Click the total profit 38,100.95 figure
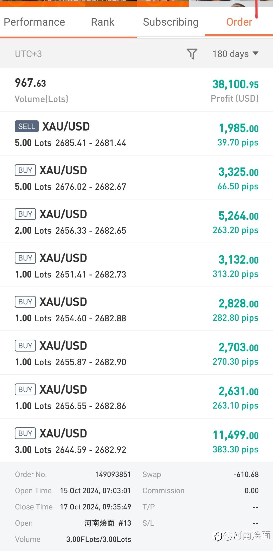Viewport: 273px width, 551px height. (235, 84)
